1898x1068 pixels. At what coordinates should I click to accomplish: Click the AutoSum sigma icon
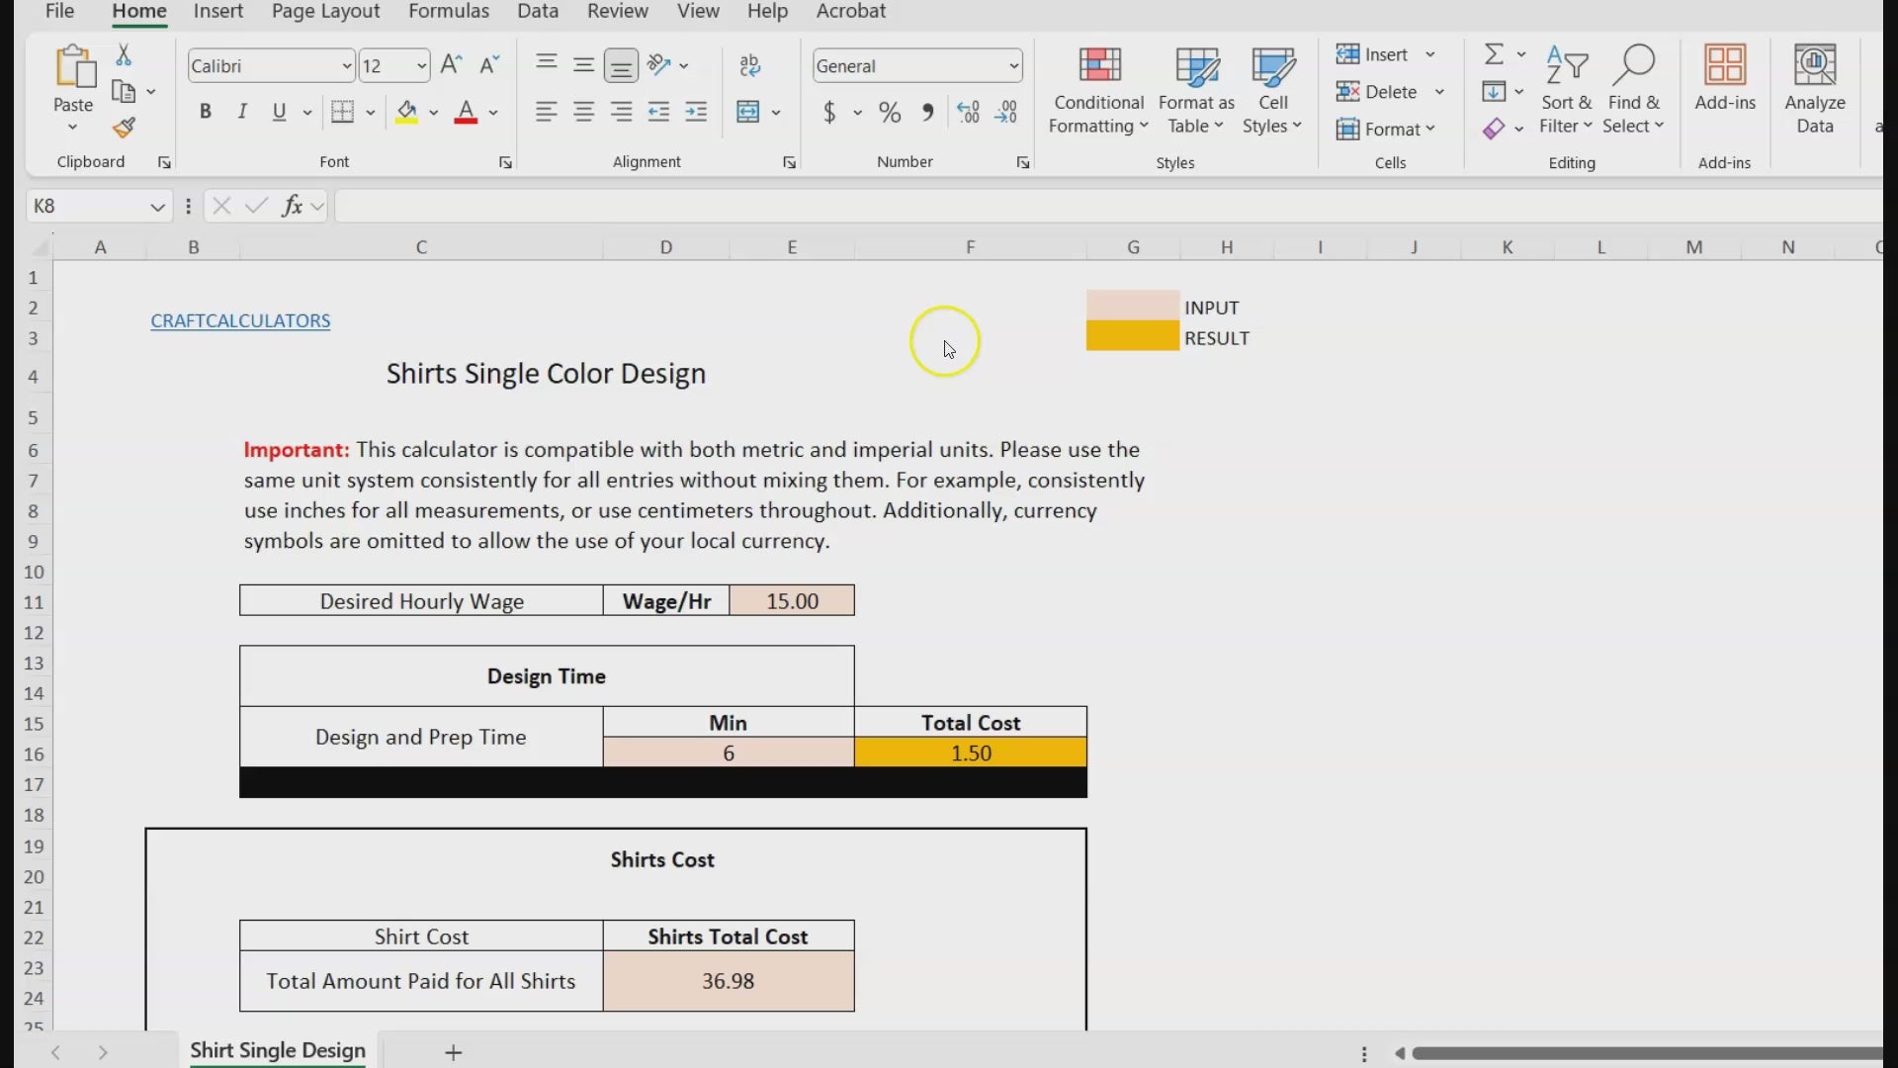[x=1494, y=54]
